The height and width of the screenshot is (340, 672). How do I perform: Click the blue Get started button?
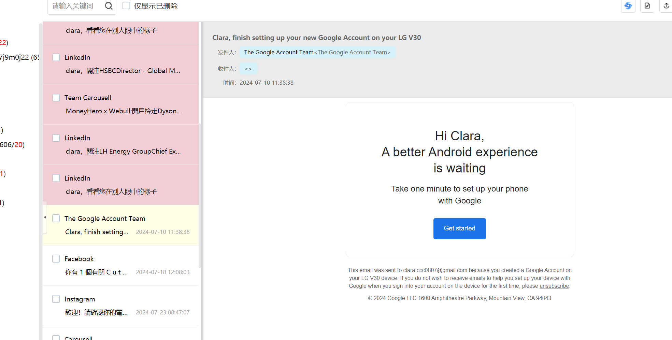click(x=459, y=229)
